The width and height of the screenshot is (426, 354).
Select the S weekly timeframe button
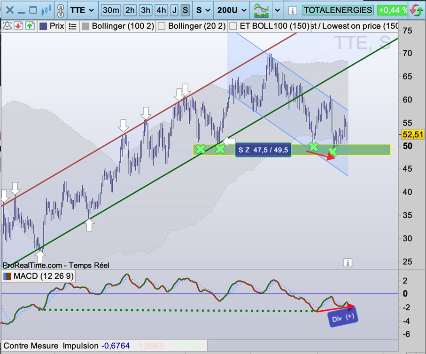click(x=185, y=10)
